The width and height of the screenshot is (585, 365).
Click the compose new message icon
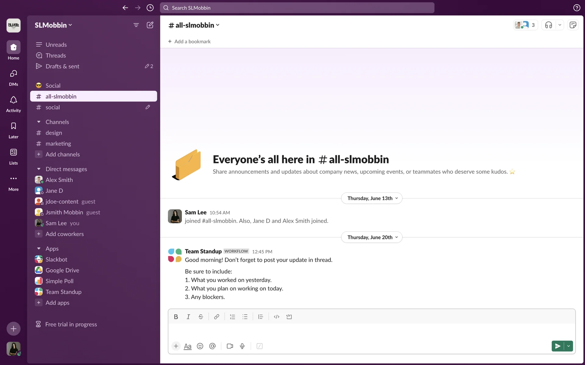(150, 25)
